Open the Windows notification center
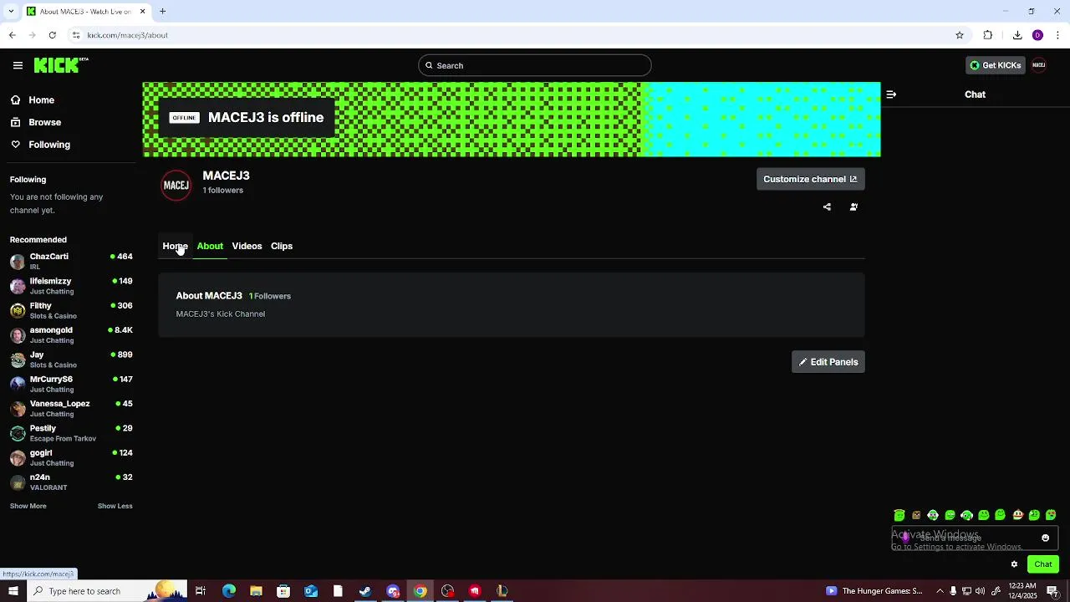1070x602 pixels. pos(1052,591)
